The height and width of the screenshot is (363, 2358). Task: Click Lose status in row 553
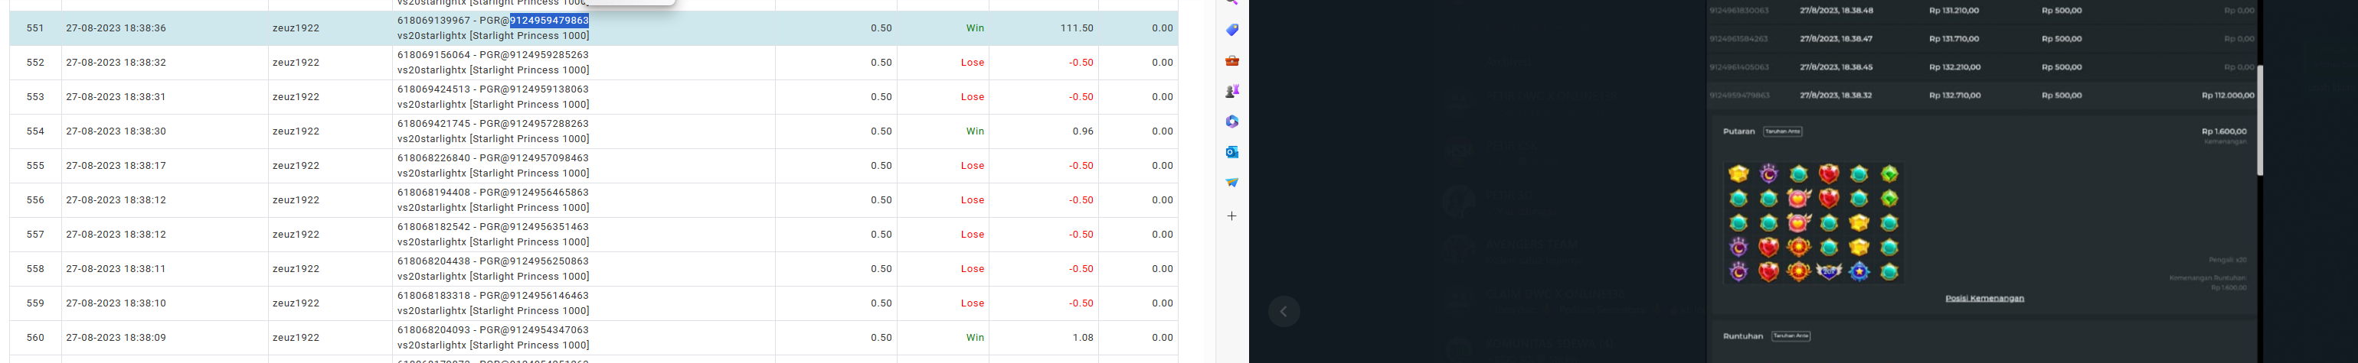coord(972,97)
